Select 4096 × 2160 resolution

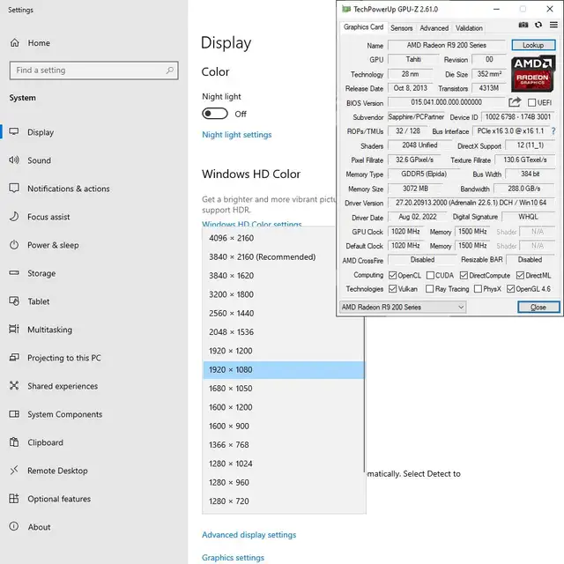pyautogui.click(x=284, y=238)
